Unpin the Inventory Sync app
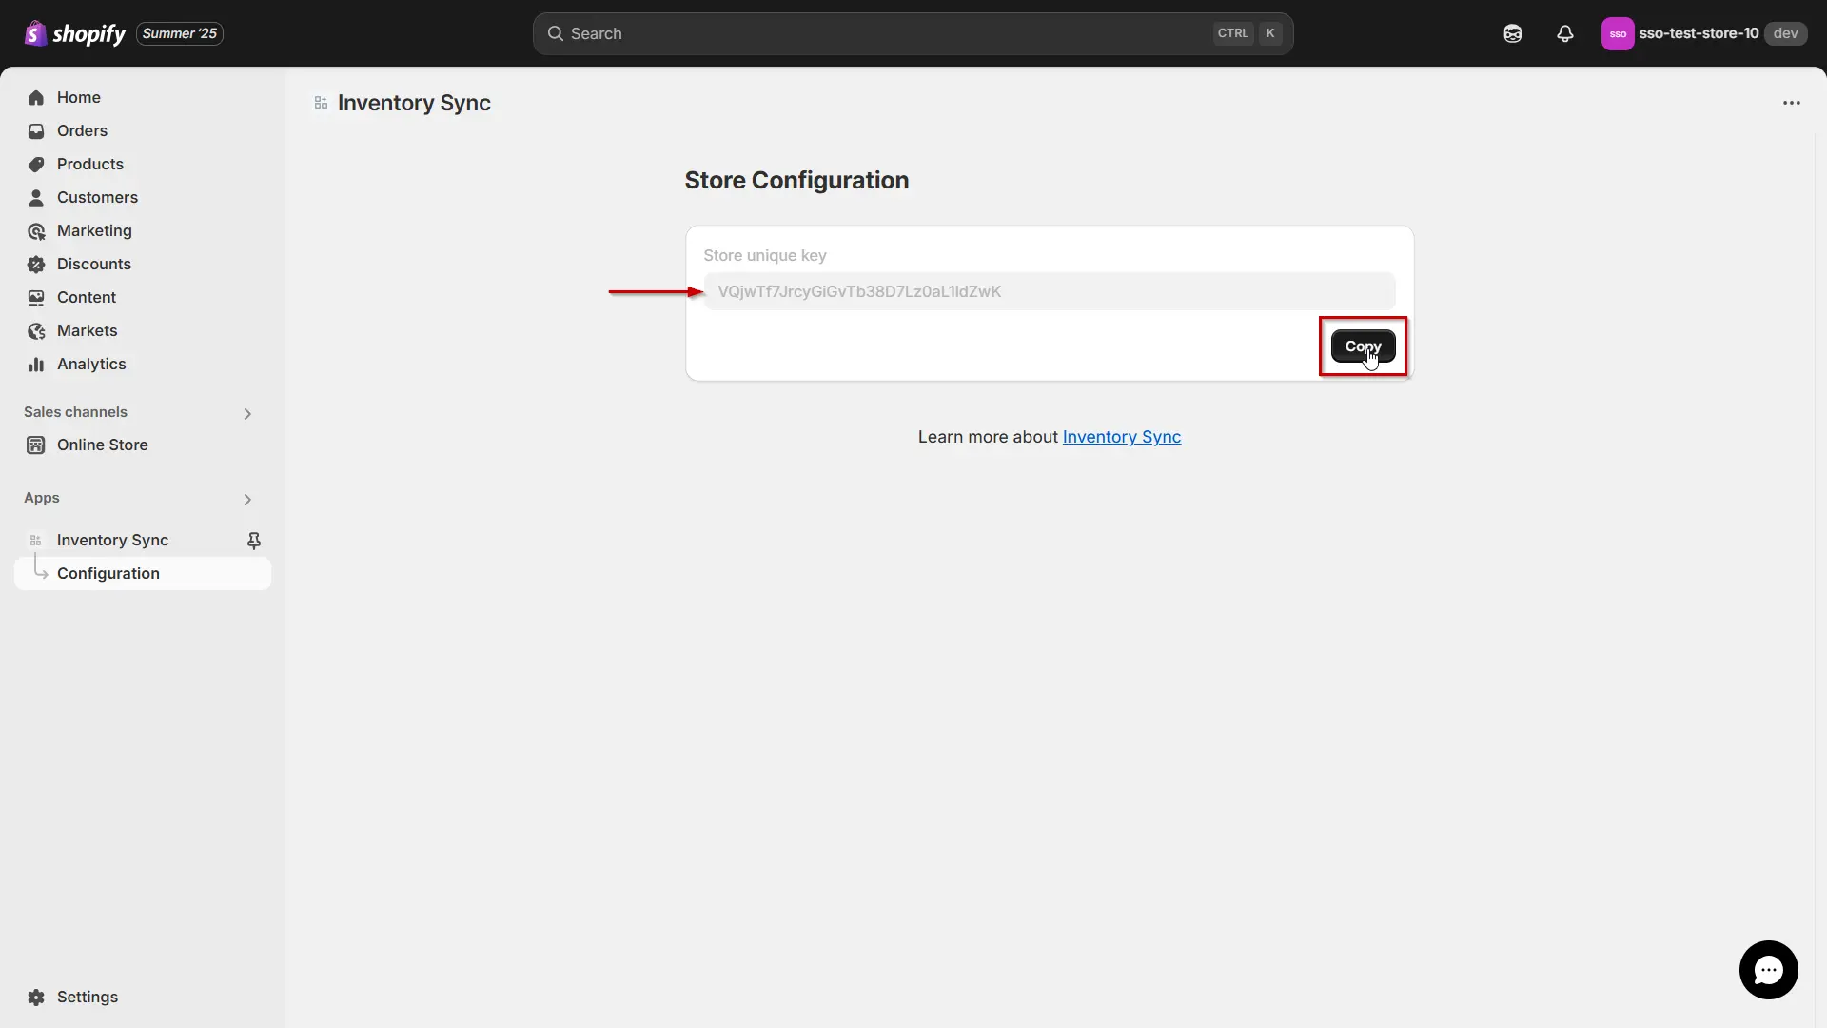The height and width of the screenshot is (1028, 1827). point(254,540)
